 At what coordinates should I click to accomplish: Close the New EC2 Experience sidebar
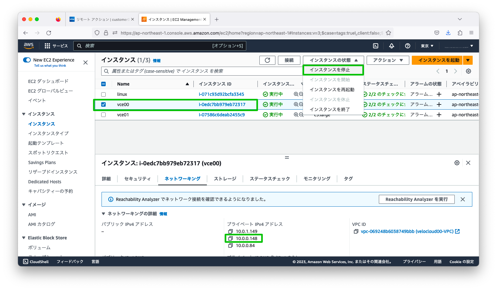(86, 62)
